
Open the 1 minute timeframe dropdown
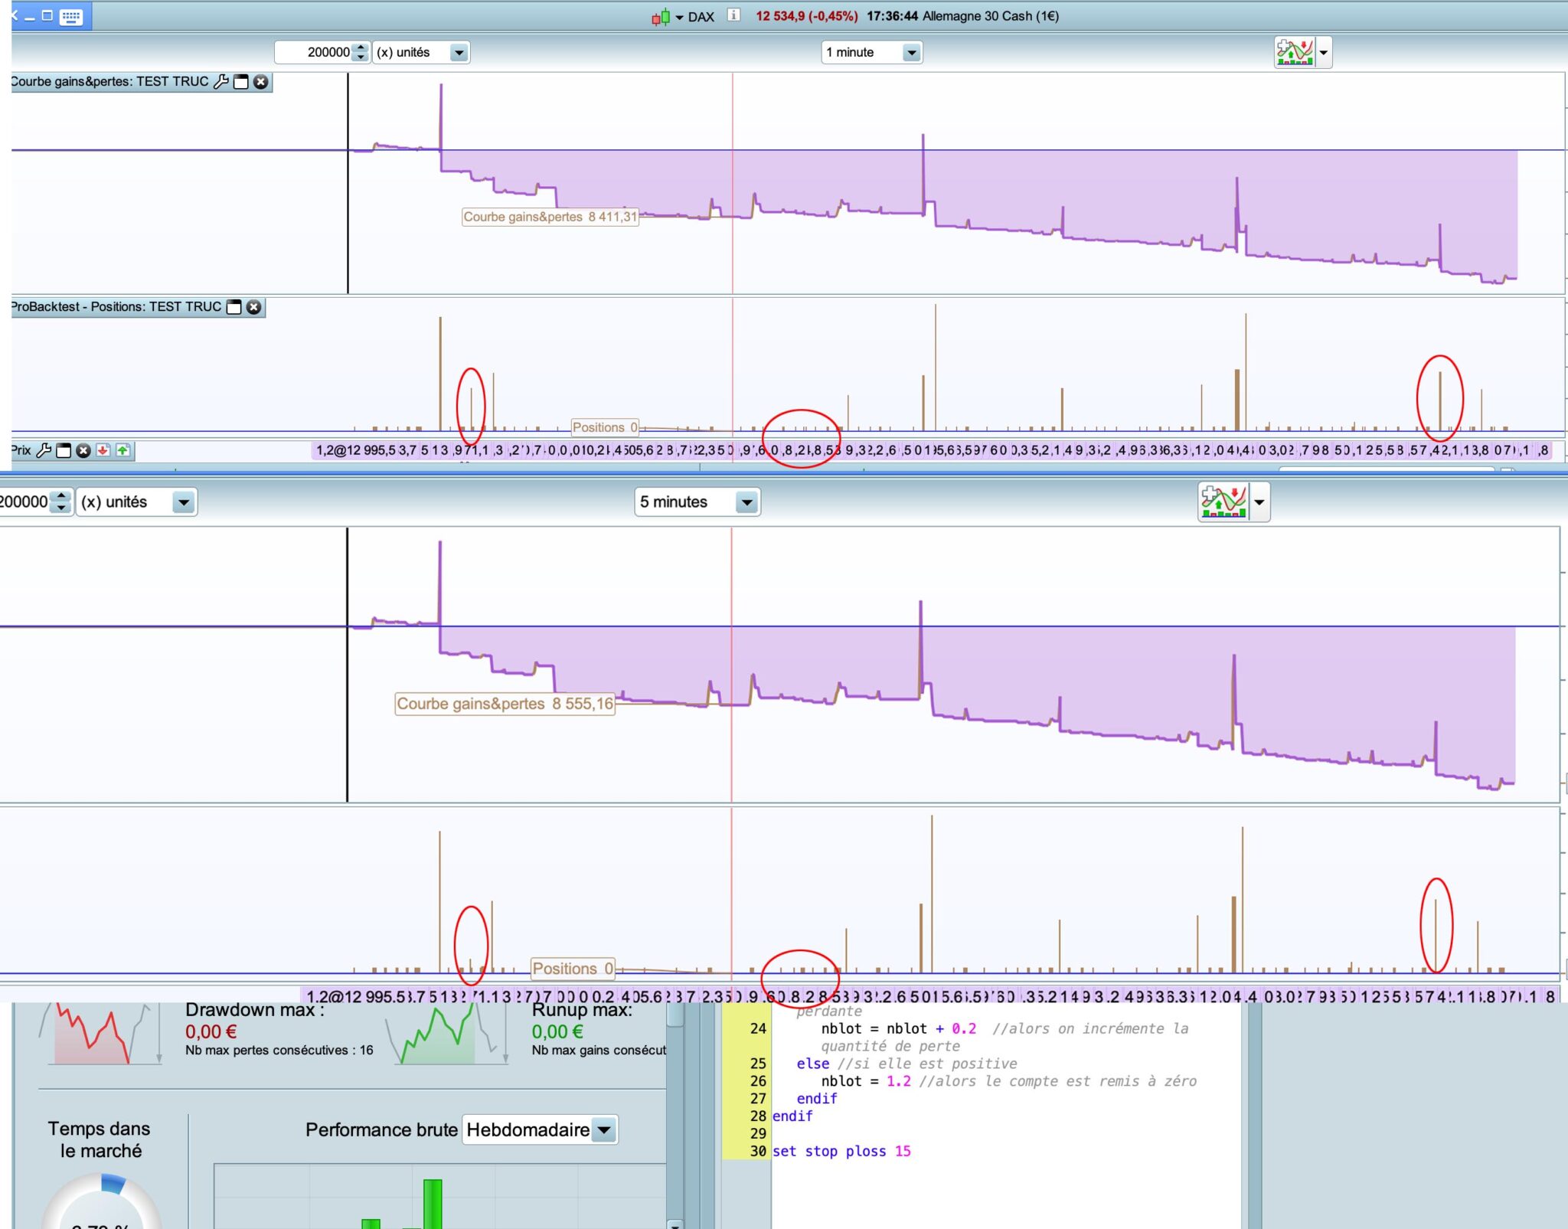pyautogui.click(x=910, y=52)
